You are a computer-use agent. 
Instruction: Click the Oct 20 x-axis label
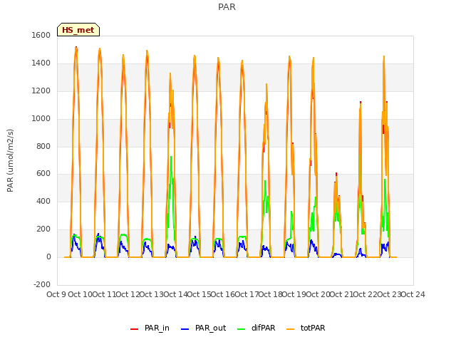point(318,294)
